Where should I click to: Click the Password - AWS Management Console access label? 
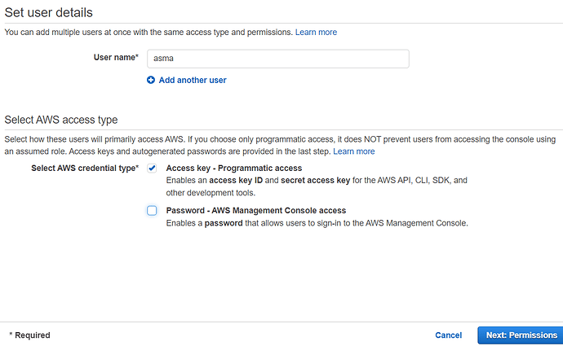(x=256, y=210)
